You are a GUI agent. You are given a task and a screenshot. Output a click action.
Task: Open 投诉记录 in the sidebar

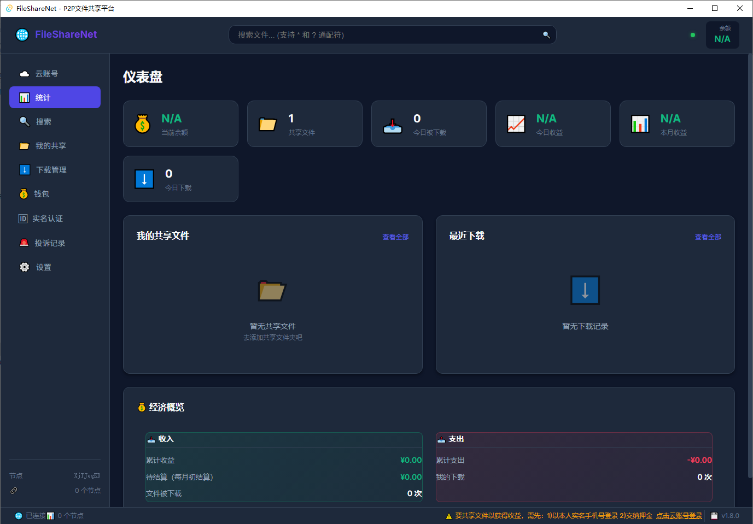pos(55,243)
